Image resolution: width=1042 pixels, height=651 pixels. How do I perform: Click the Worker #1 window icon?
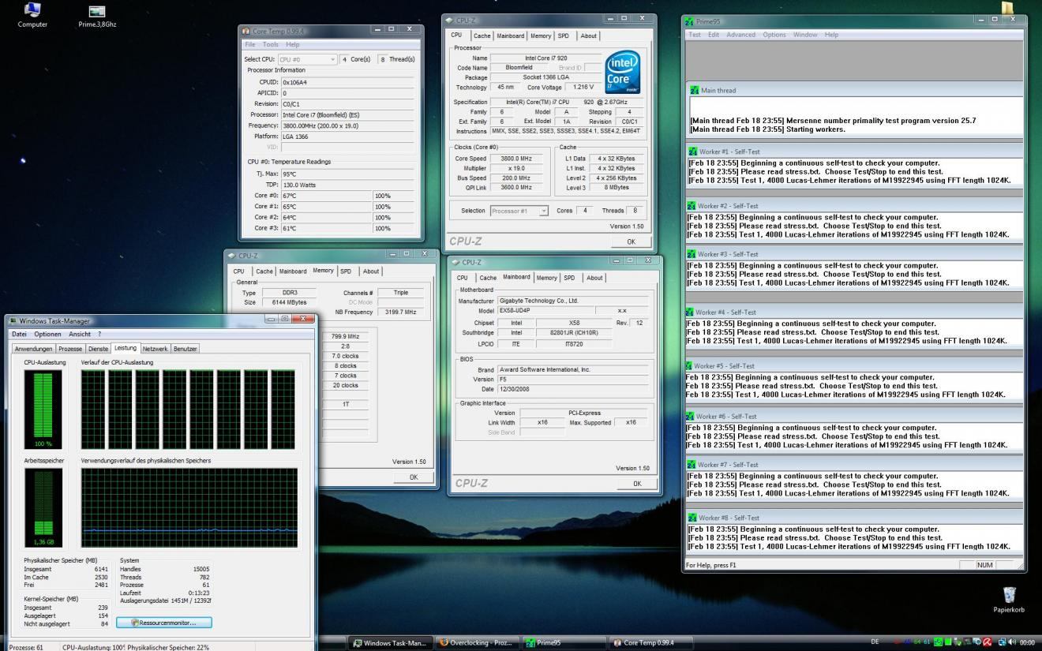point(693,151)
